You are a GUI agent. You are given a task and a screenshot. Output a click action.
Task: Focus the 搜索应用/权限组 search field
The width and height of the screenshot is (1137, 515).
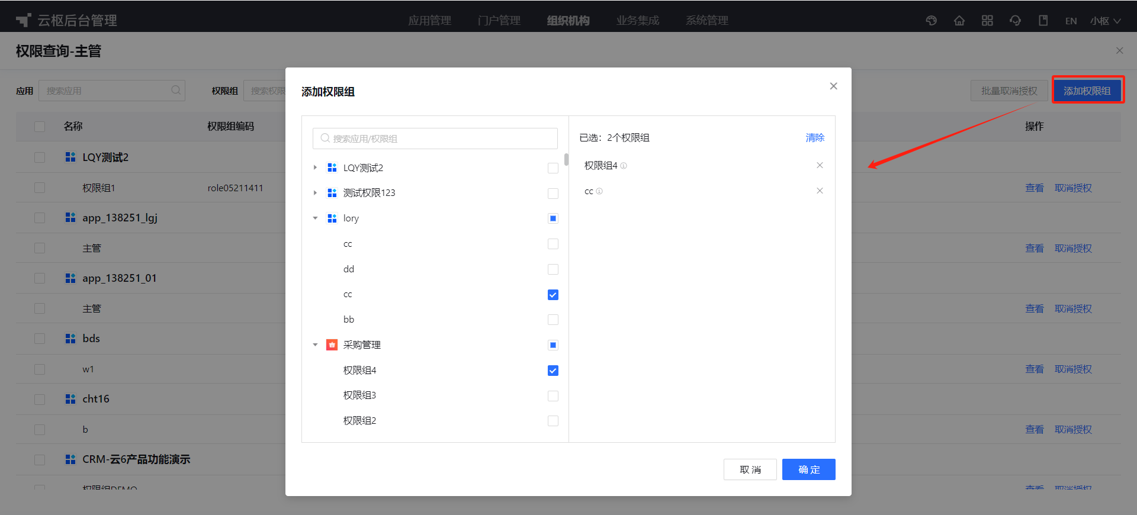point(435,139)
